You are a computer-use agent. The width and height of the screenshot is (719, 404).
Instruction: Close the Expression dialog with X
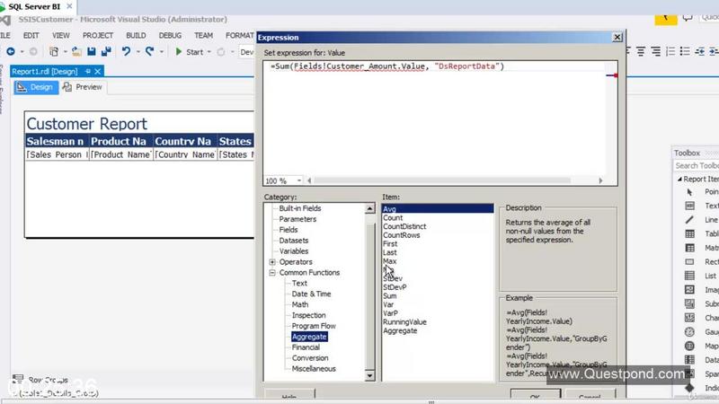coord(617,37)
